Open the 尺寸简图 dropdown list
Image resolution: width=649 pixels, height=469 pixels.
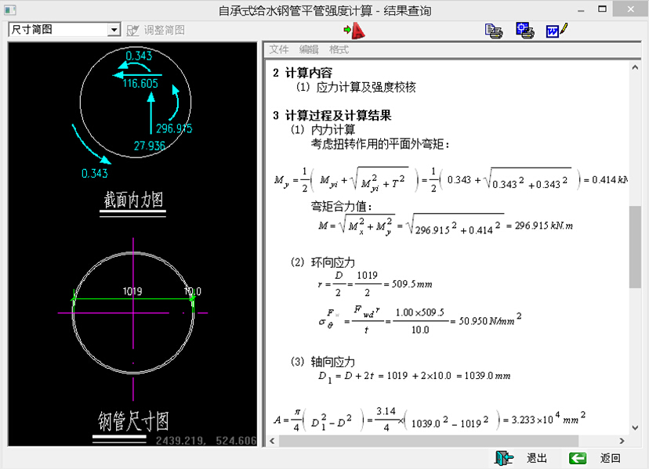(114, 30)
